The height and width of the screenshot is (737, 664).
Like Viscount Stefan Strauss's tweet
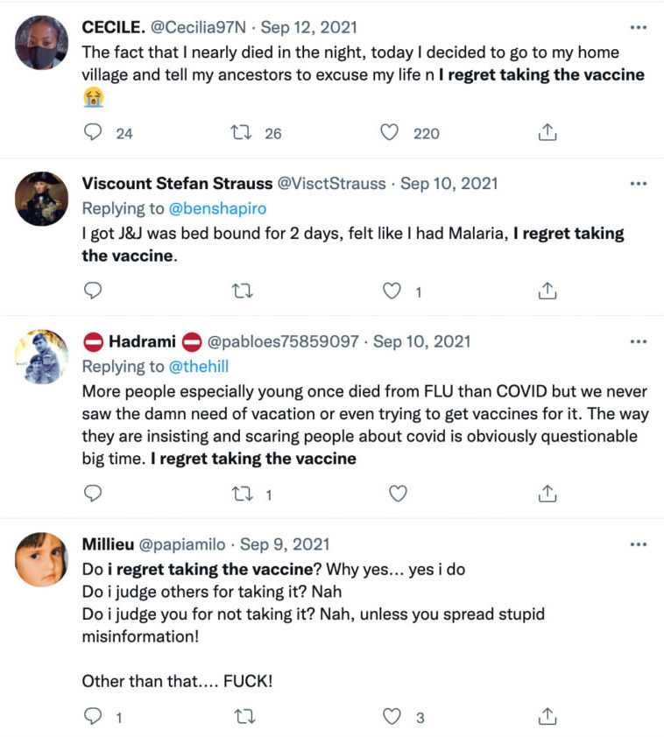(x=392, y=291)
